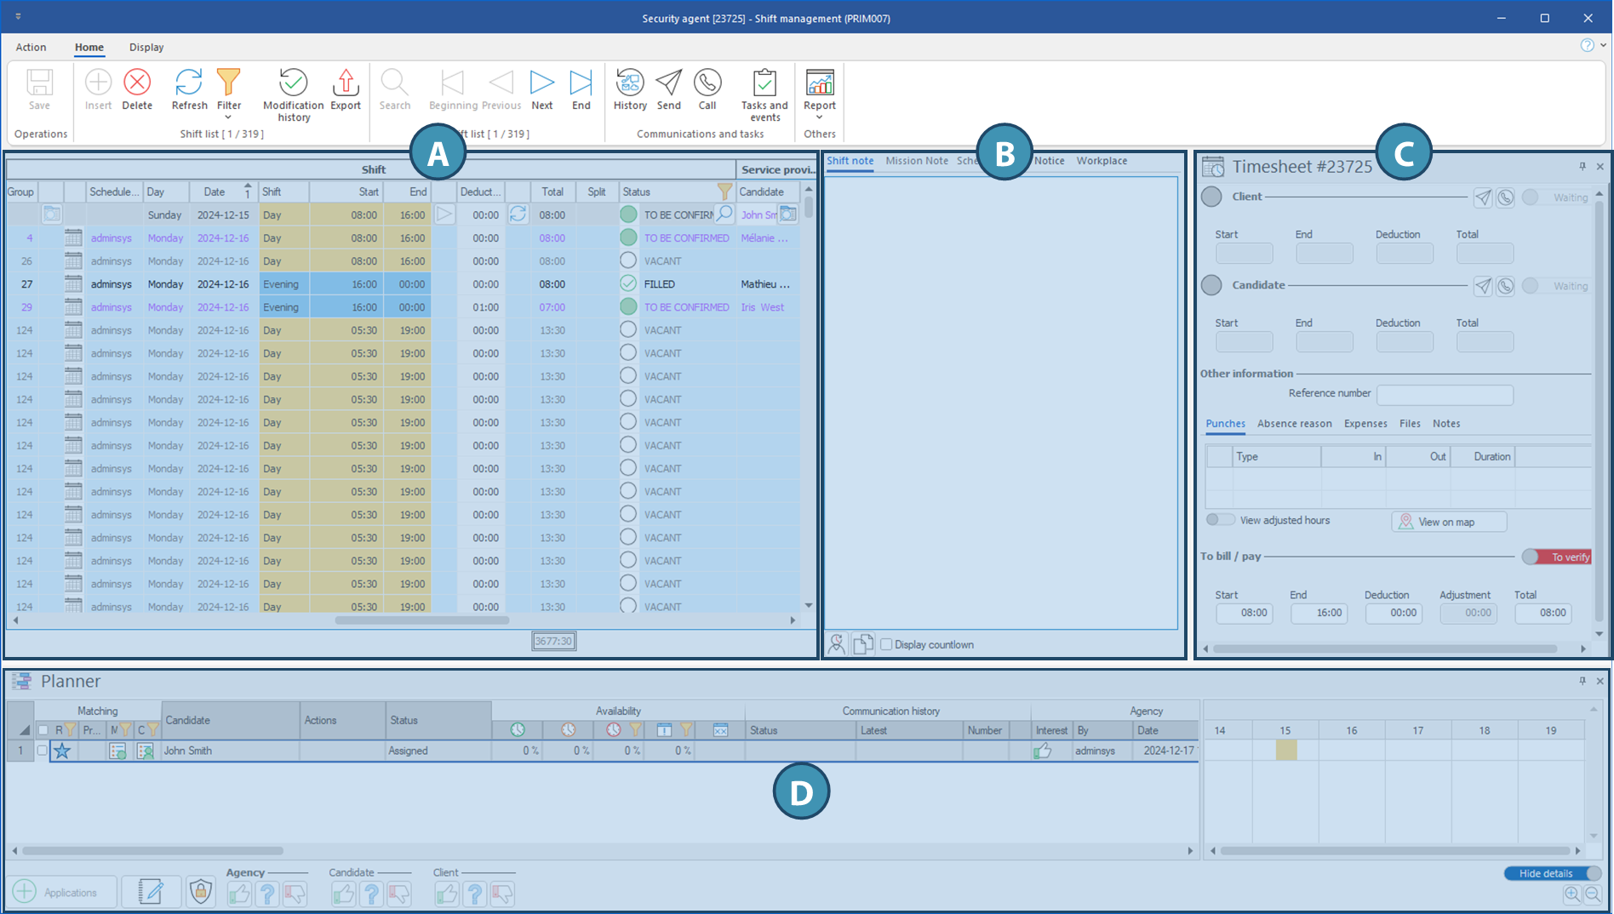
Task: Click the Export icon
Action: (346, 83)
